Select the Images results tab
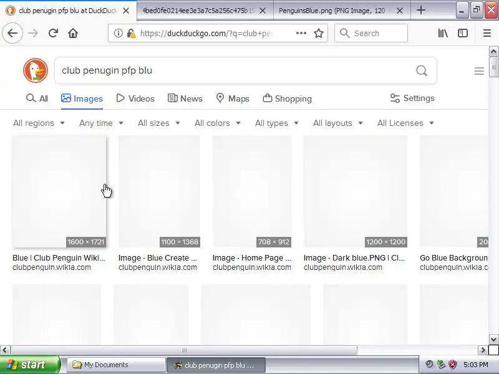 point(82,98)
